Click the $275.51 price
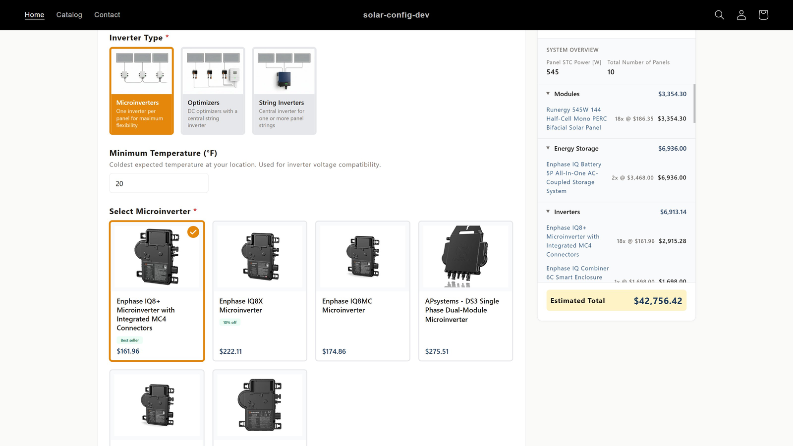Viewport: 793px width, 446px height. tap(437, 351)
